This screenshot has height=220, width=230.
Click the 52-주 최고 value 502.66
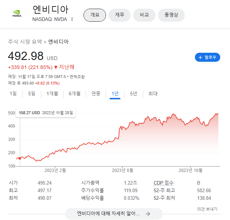coord(204,190)
